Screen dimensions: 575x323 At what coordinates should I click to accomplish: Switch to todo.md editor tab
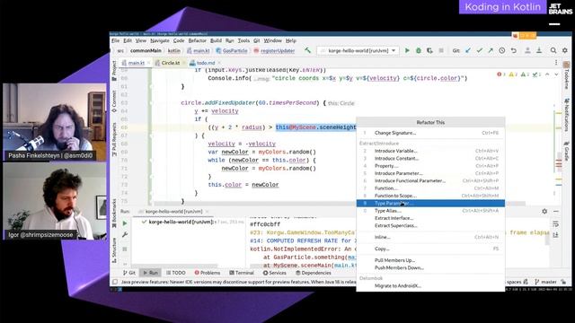click(x=206, y=63)
